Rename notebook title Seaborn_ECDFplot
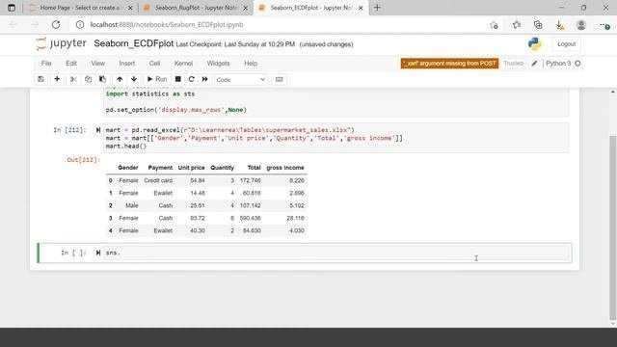617x347 pixels. 133,43
